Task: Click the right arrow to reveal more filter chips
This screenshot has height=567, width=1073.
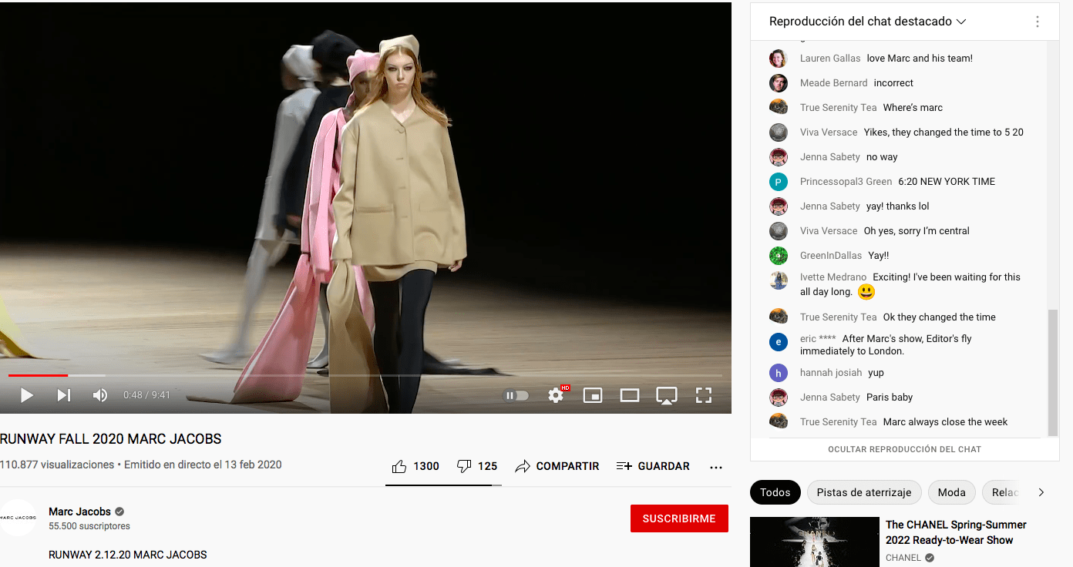Action: (x=1041, y=492)
